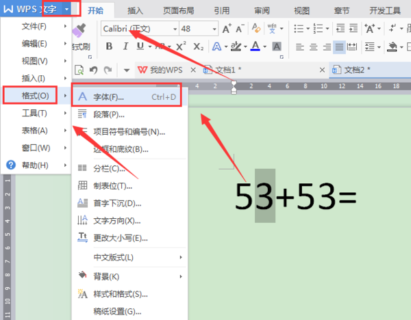Viewport: 411px width, 320px height.
Task: Apply superscript X² formatting
Action: 181,46
